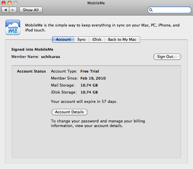Screen dimensions: 193x169
Task: Click the Sign Out... button
Action: coord(167,57)
